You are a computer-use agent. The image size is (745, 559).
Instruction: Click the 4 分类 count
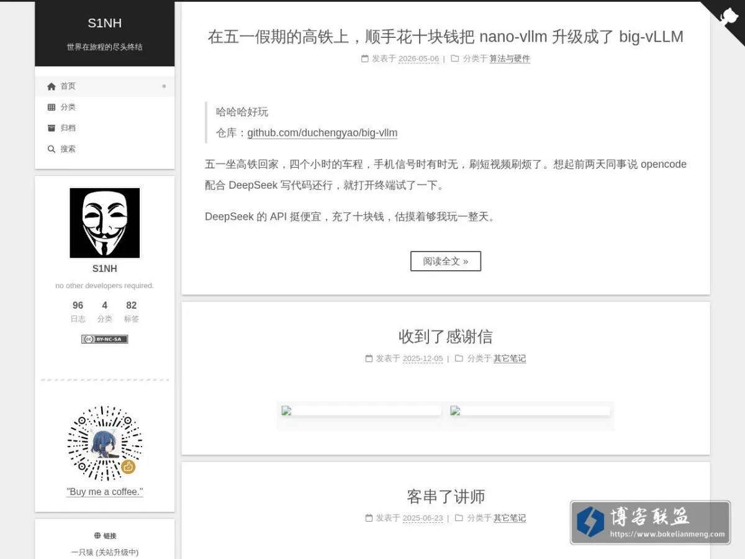point(104,312)
